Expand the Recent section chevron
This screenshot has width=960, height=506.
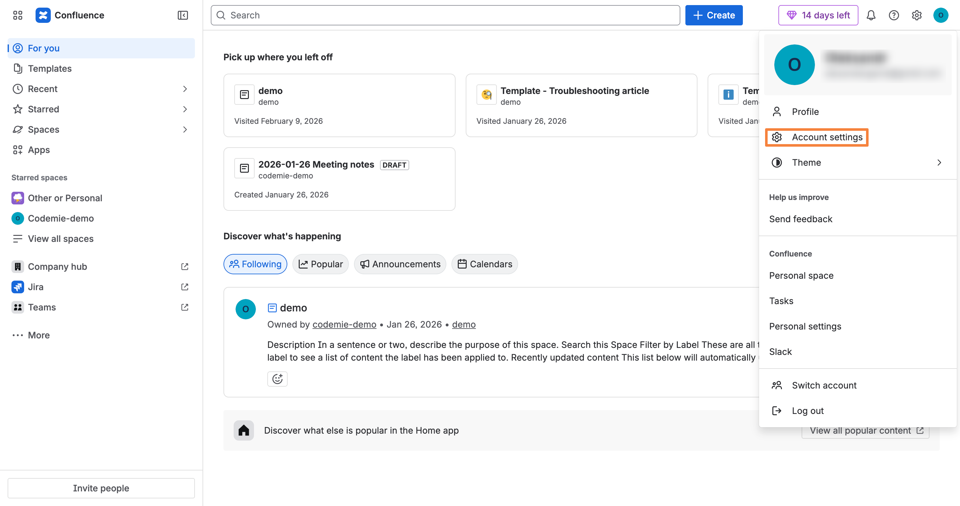(185, 89)
